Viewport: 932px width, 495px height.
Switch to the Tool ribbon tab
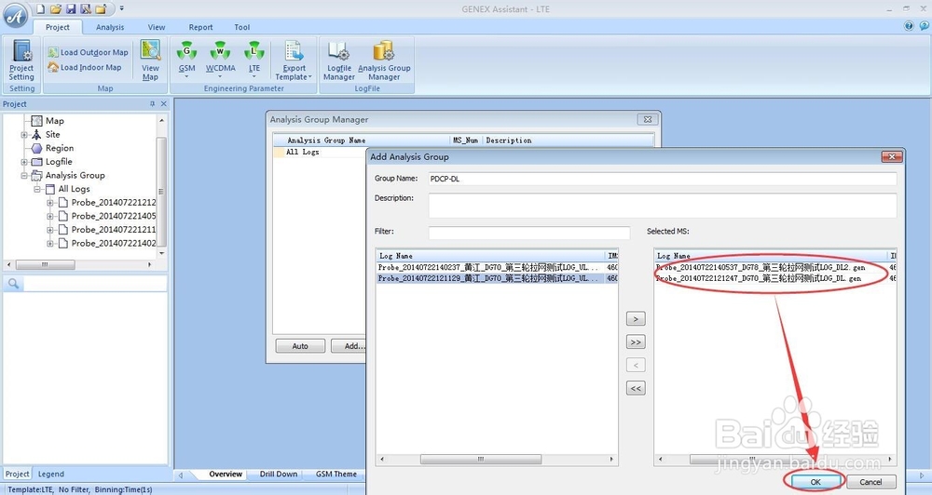(x=242, y=27)
